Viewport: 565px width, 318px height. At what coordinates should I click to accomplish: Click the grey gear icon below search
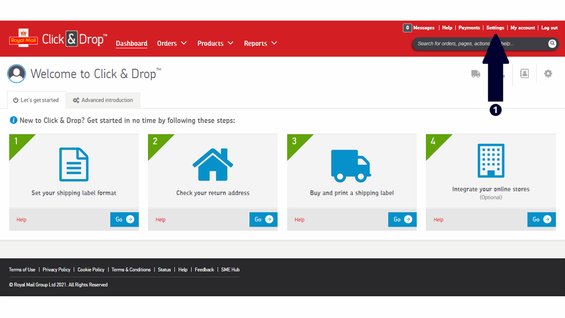[548, 73]
